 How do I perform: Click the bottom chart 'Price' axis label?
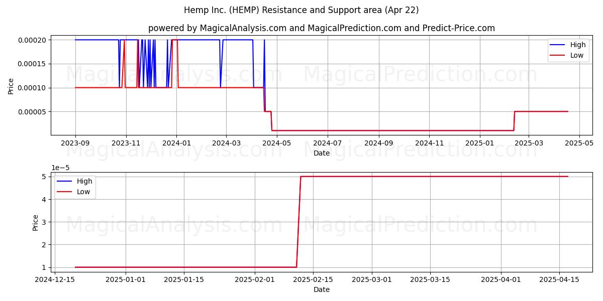point(35,223)
